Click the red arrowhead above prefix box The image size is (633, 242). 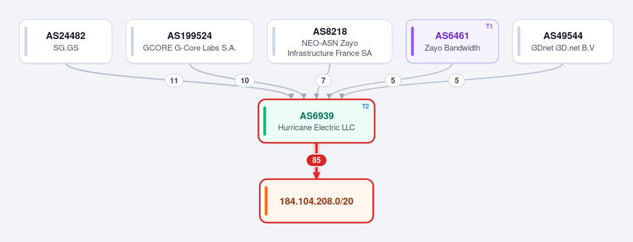tap(316, 175)
